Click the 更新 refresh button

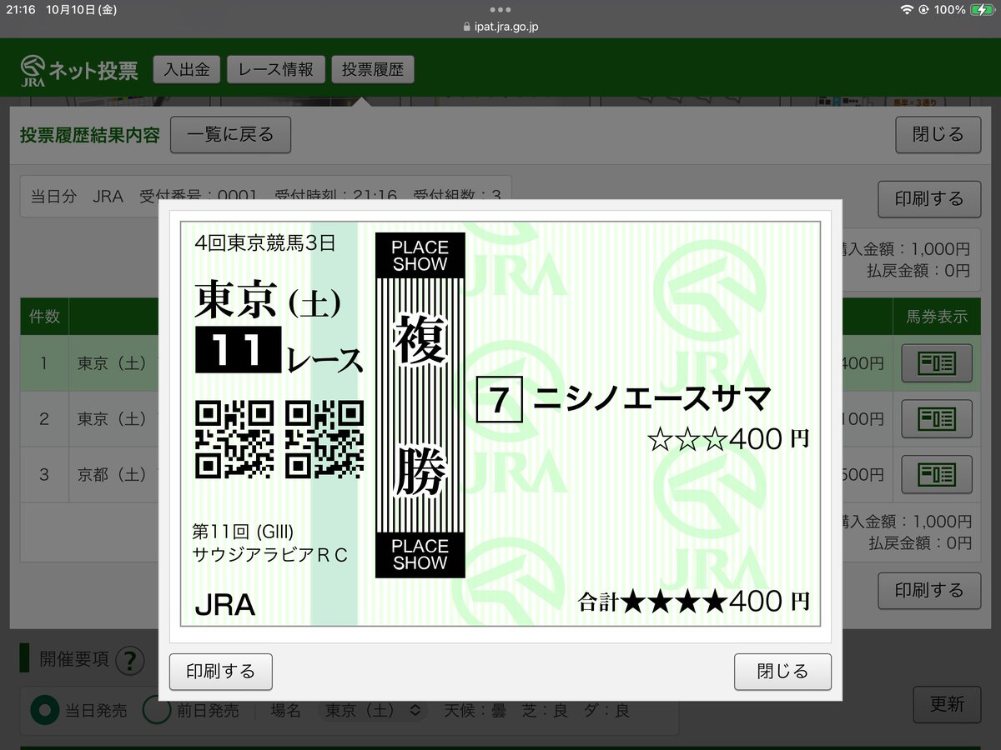[947, 704]
